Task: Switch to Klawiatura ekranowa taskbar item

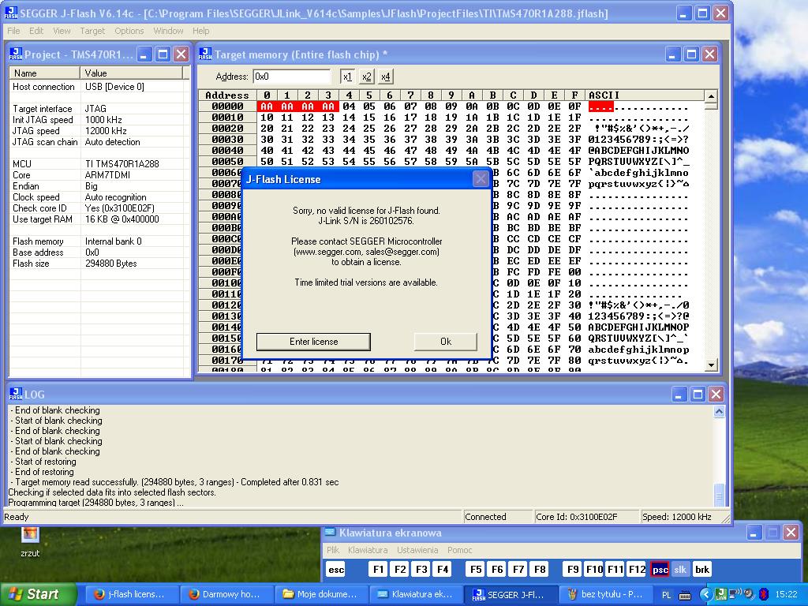Action: coord(416,594)
